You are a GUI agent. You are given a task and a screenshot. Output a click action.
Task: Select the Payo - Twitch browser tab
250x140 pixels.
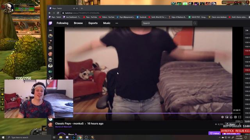point(63,8)
